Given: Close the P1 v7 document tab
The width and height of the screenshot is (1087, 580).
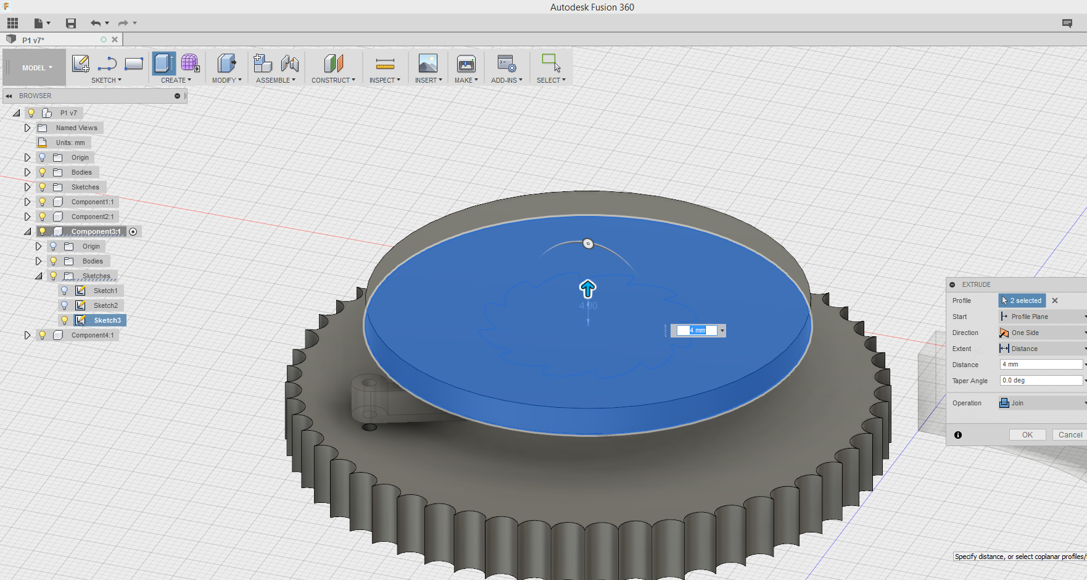Looking at the screenshot, I should pos(115,39).
